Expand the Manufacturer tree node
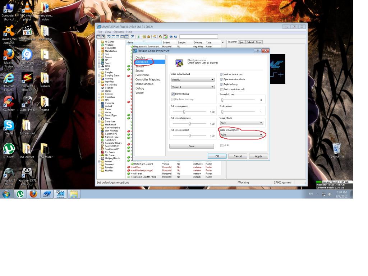 (99, 51)
